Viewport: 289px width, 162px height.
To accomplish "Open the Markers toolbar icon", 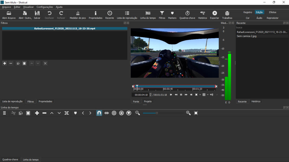I will pos(172,15).
